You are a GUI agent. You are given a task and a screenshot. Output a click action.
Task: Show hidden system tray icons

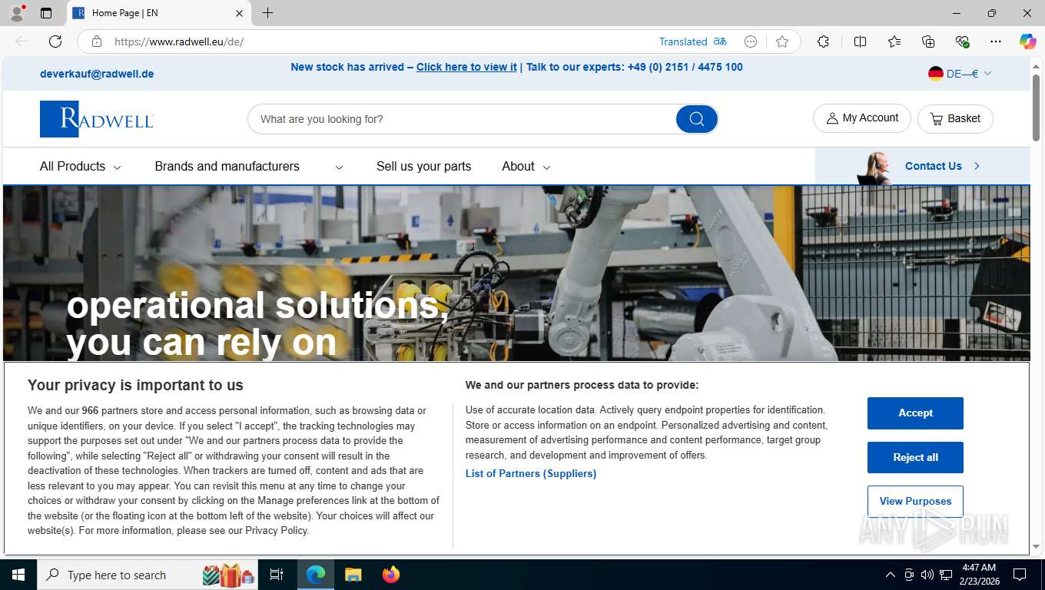[890, 575]
